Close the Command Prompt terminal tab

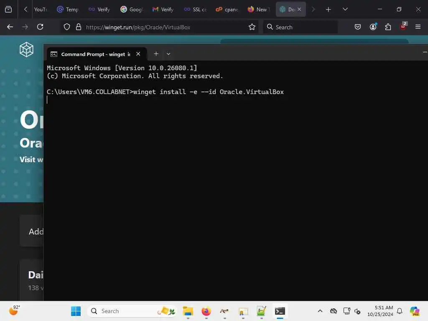tap(138, 54)
